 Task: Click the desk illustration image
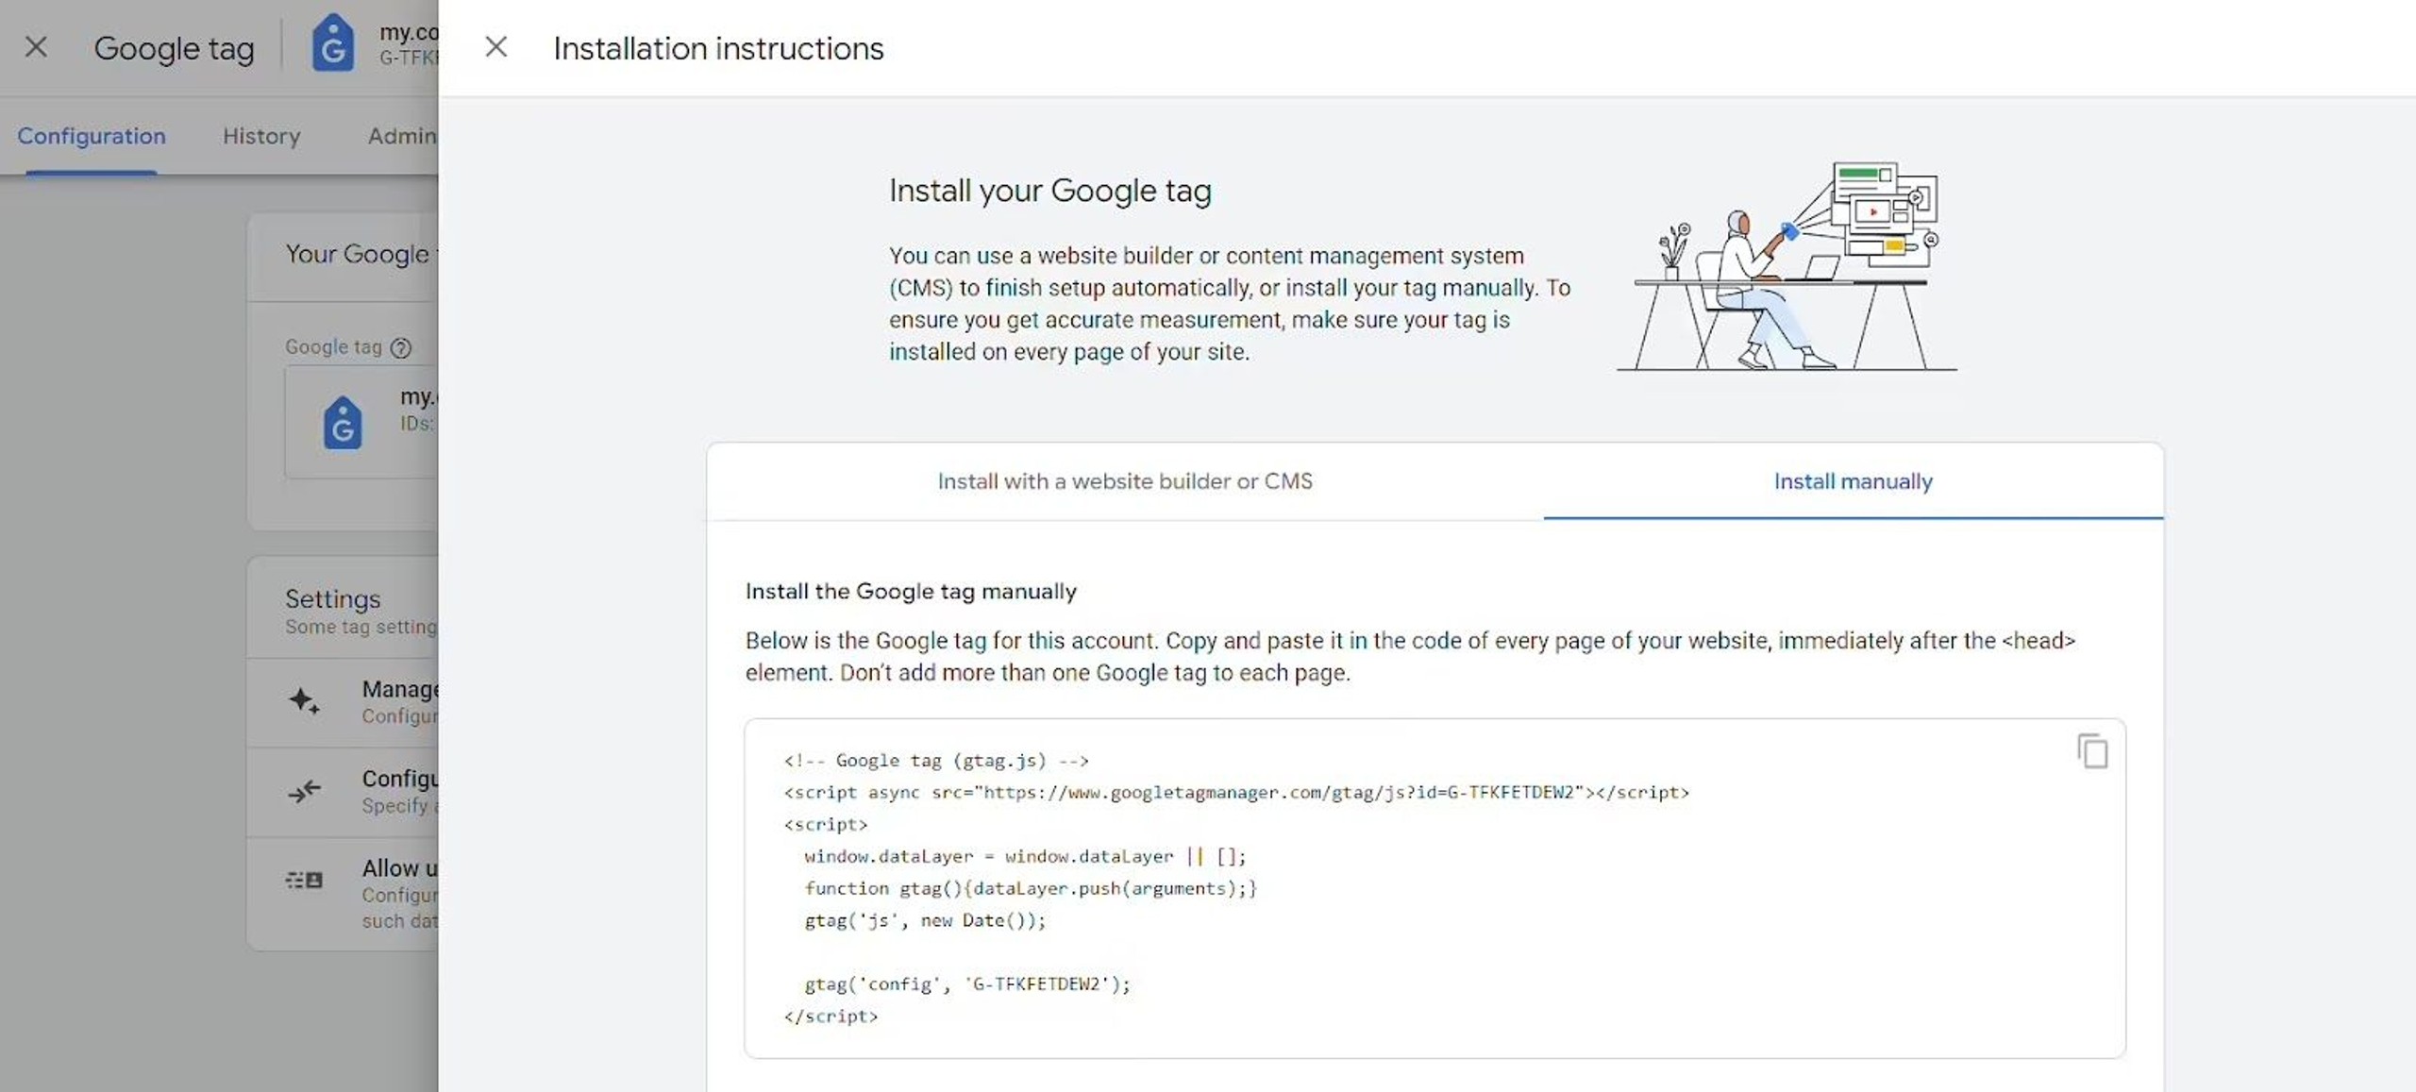[x=1787, y=267]
